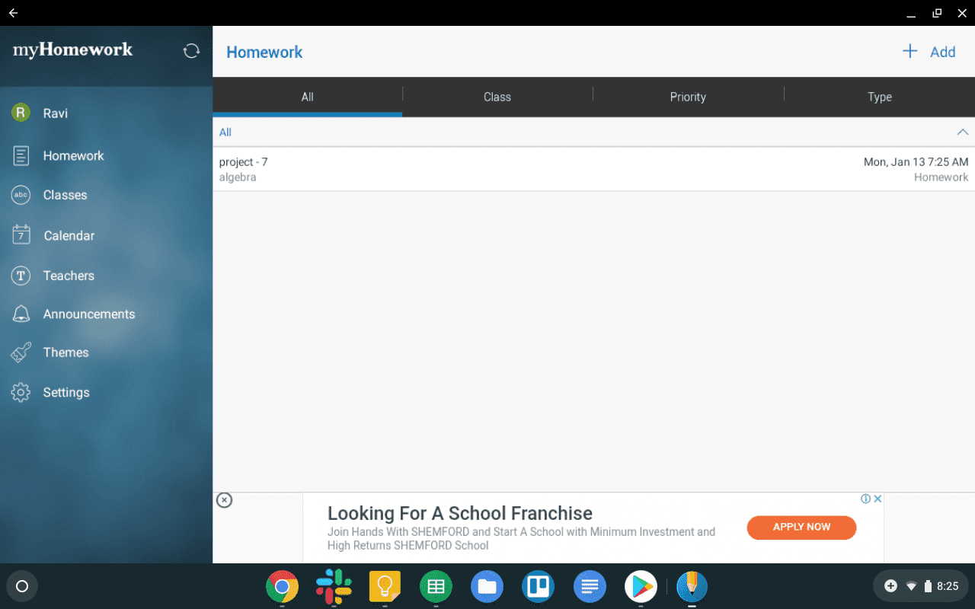The image size is (975, 609).
Task: Switch to the Type tab
Action: point(879,97)
